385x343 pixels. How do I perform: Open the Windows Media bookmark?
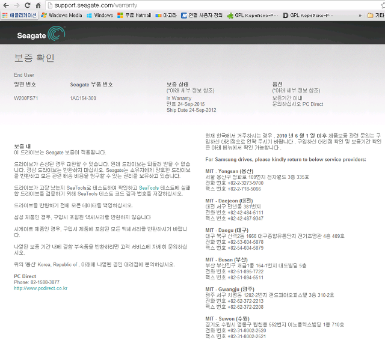coord(61,16)
